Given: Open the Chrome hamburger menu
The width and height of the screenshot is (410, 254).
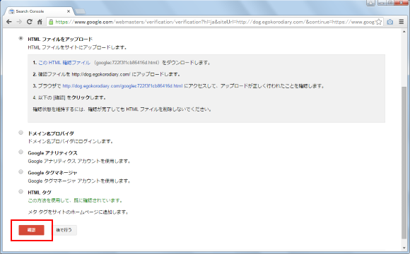Looking at the screenshot, I should coord(401,22).
